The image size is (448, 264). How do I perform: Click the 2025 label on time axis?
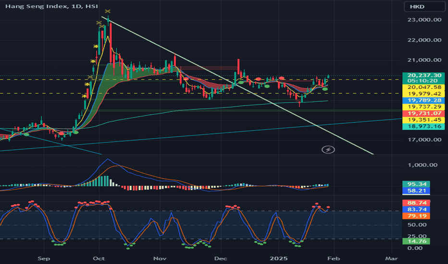point(279,259)
